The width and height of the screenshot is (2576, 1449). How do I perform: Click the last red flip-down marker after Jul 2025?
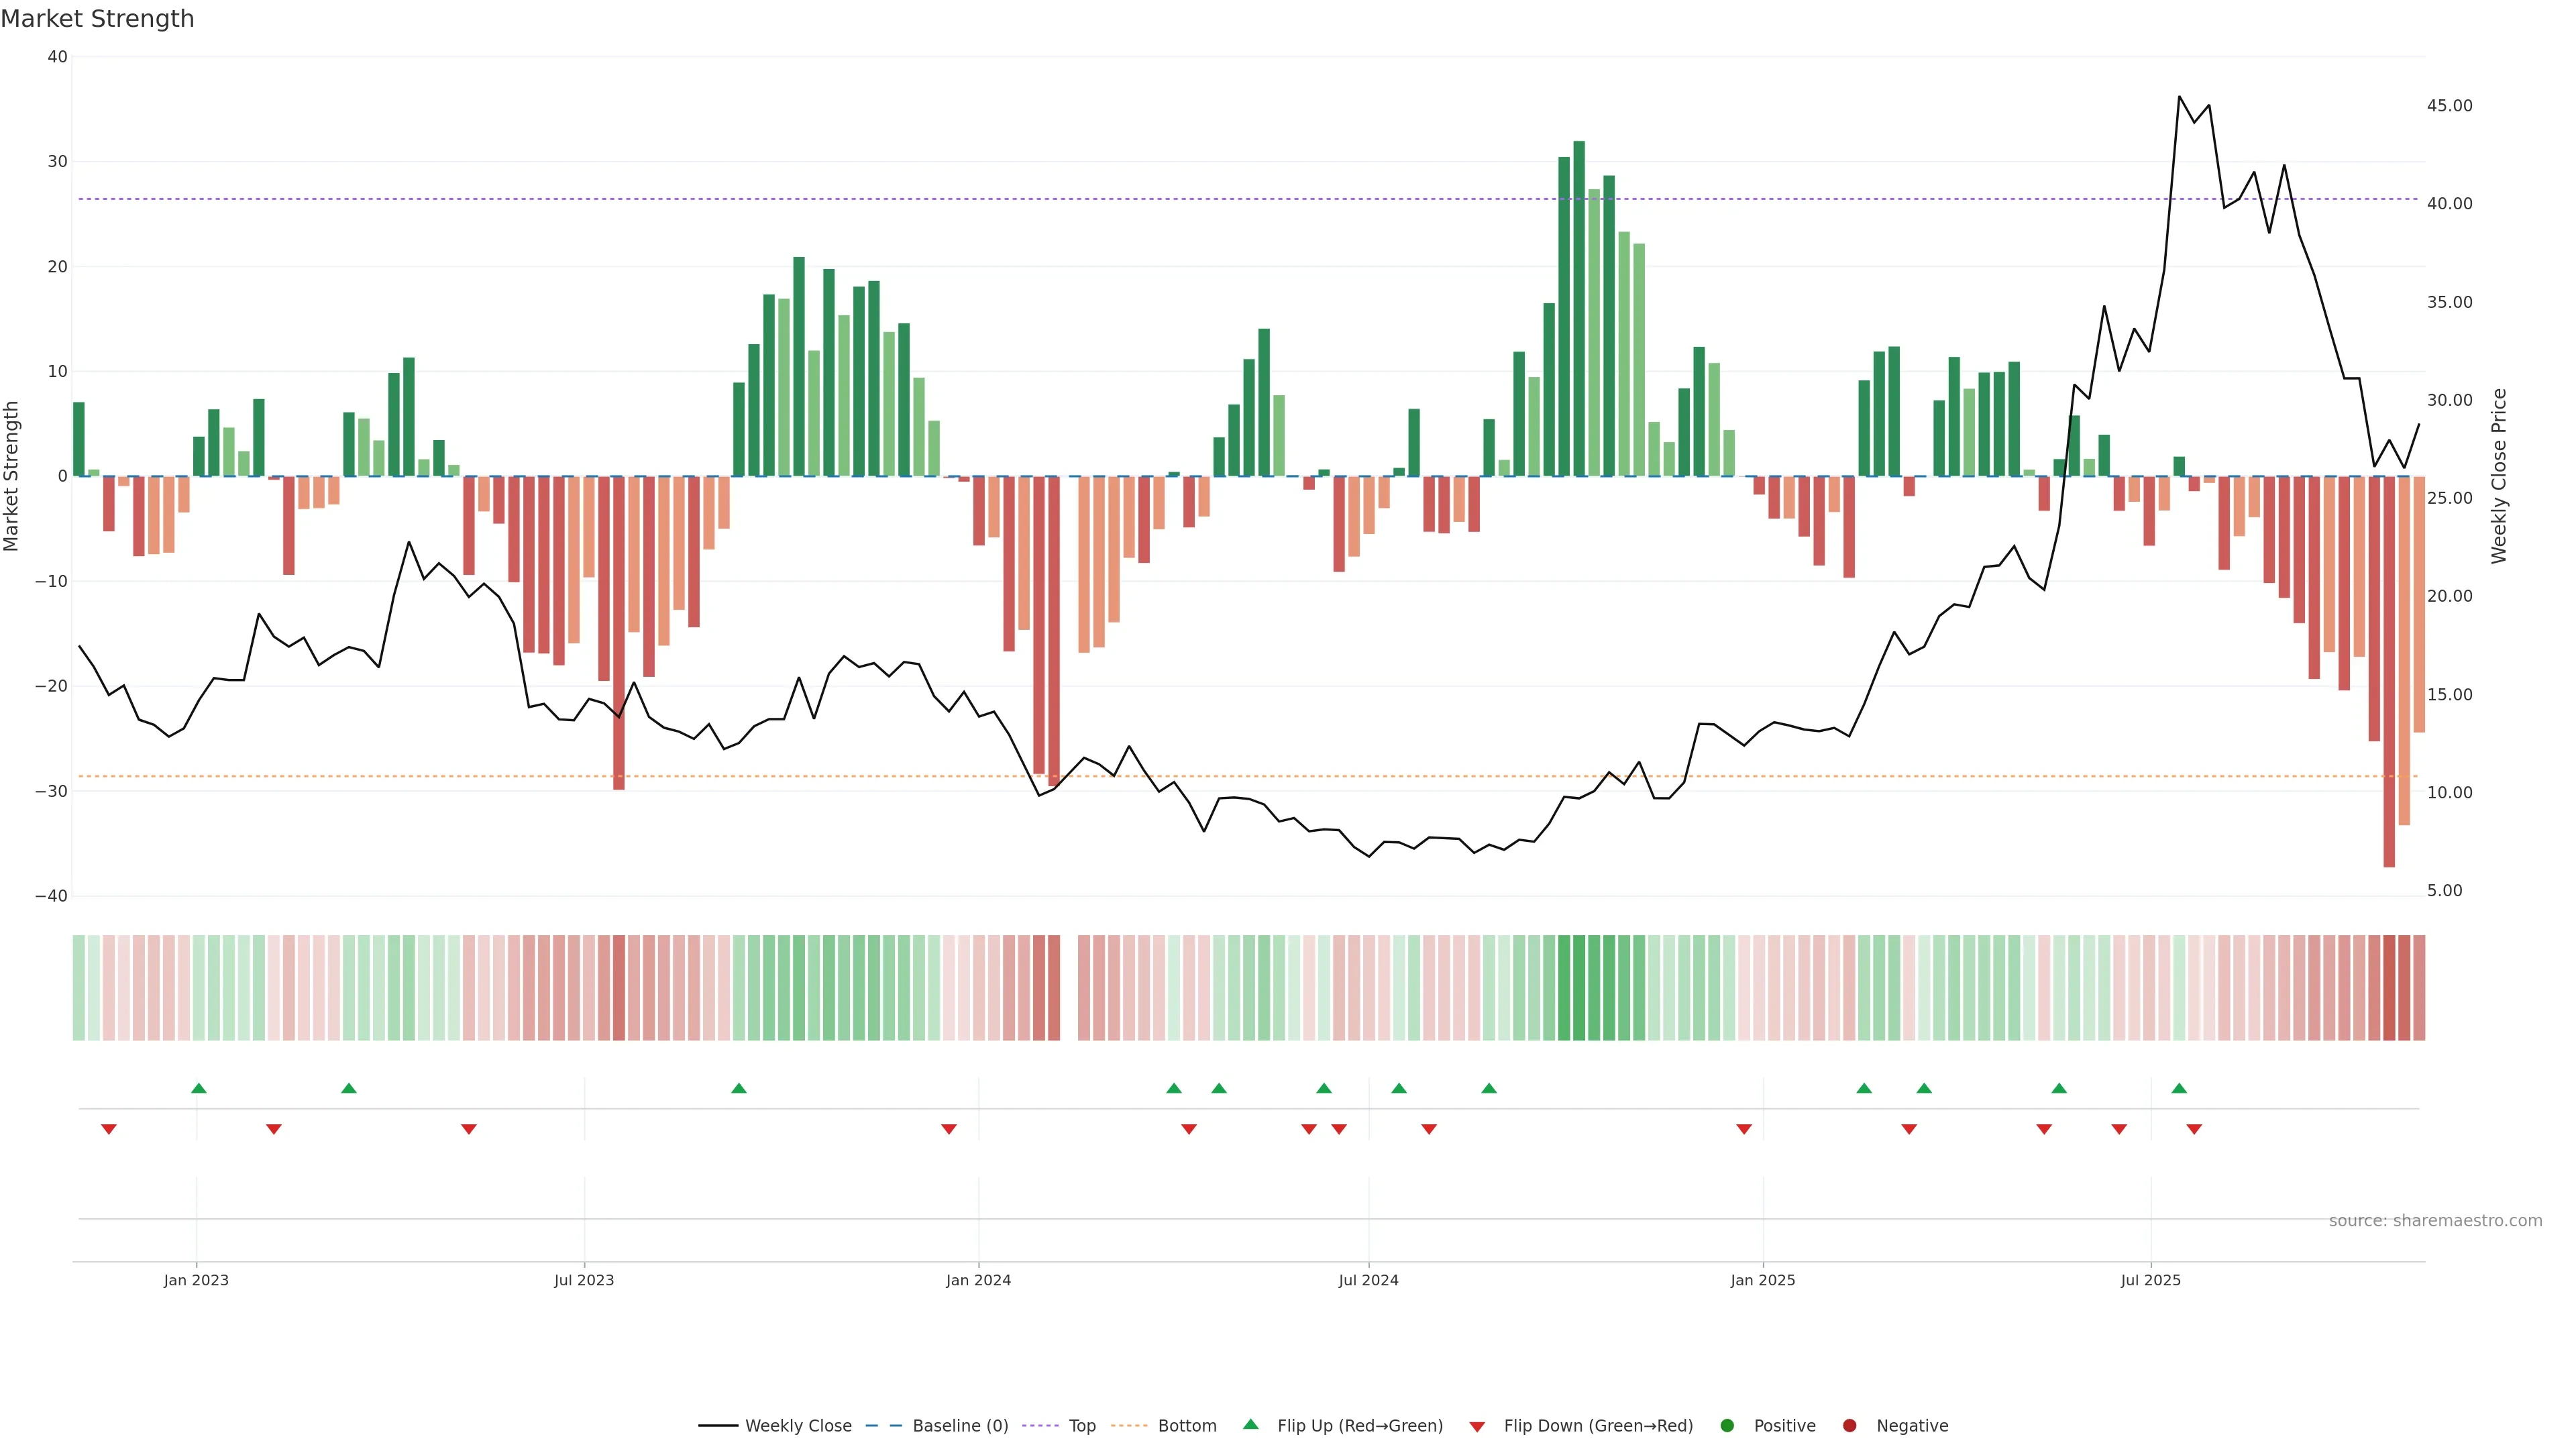pyautogui.click(x=2194, y=1129)
